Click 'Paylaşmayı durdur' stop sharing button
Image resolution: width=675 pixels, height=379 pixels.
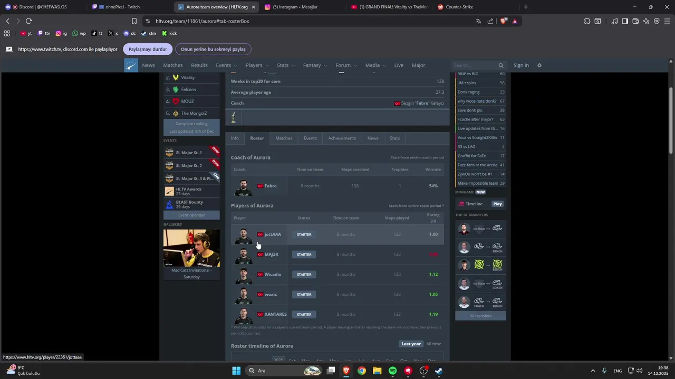pyautogui.click(x=148, y=49)
